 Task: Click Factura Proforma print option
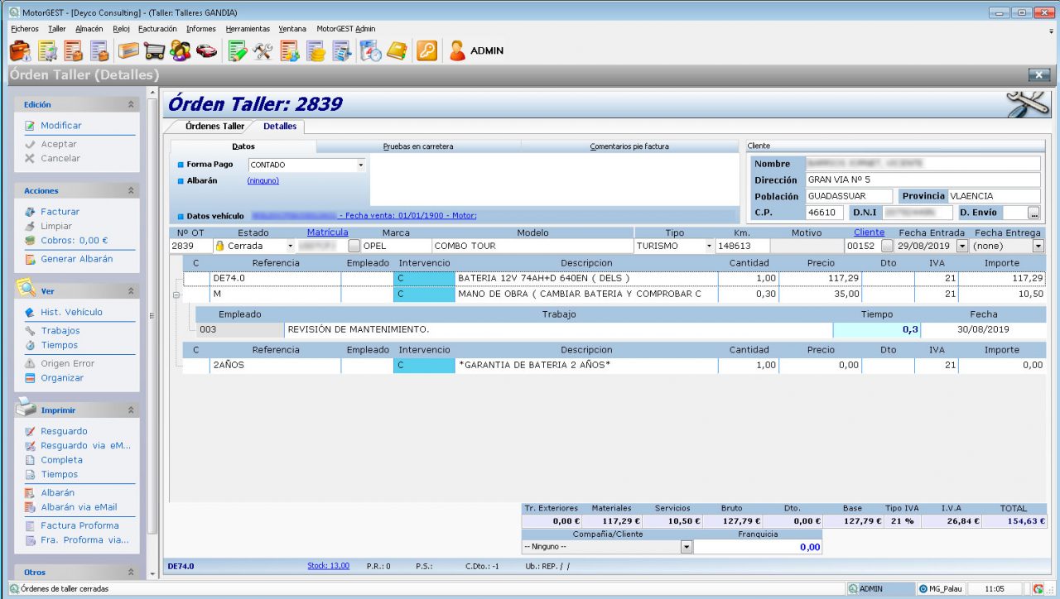click(x=79, y=525)
